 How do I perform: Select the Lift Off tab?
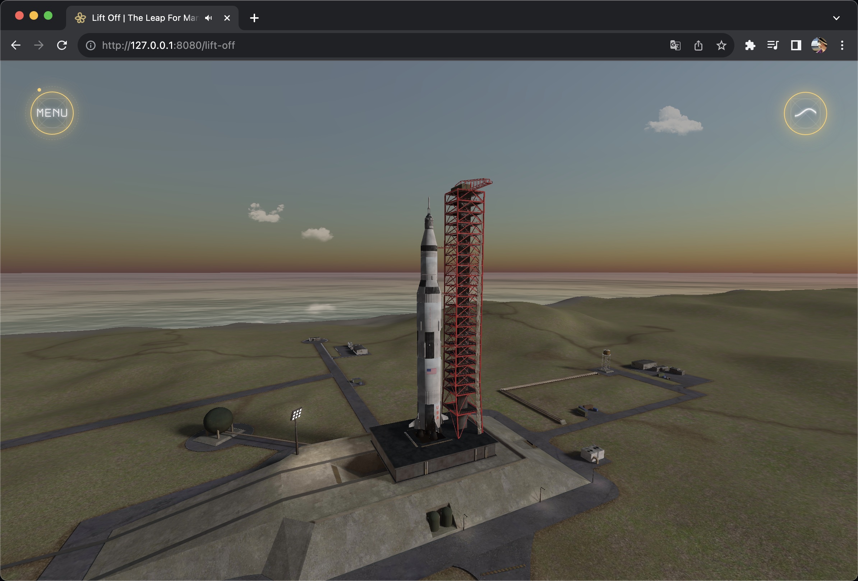[x=144, y=18]
